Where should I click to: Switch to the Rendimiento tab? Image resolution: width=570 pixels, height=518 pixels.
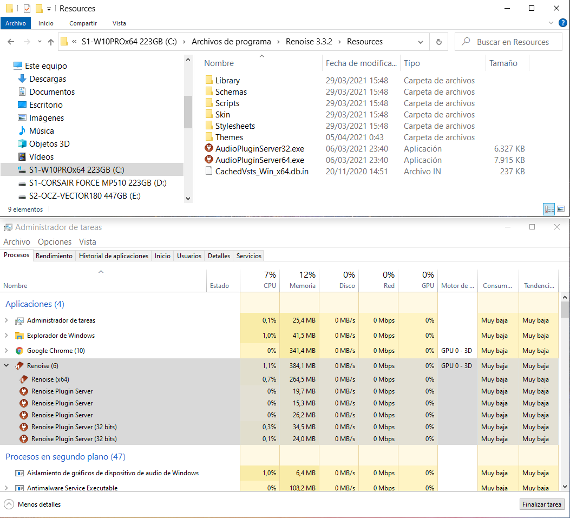click(54, 256)
